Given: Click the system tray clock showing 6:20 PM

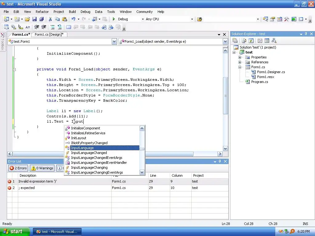Looking at the screenshot, I should pyautogui.click(x=303, y=231).
